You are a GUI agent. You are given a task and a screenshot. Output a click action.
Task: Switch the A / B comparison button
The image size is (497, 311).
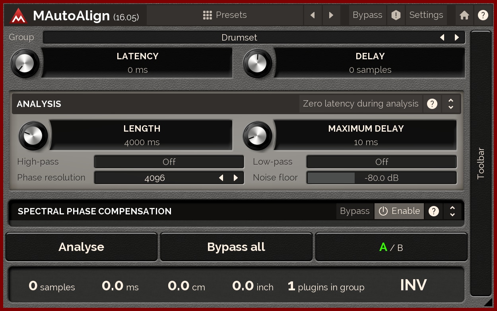(x=391, y=247)
